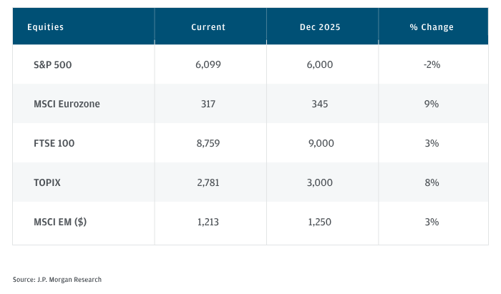Select the MSCI EM ($) row label
This screenshot has width=501, height=294.
[x=60, y=222]
